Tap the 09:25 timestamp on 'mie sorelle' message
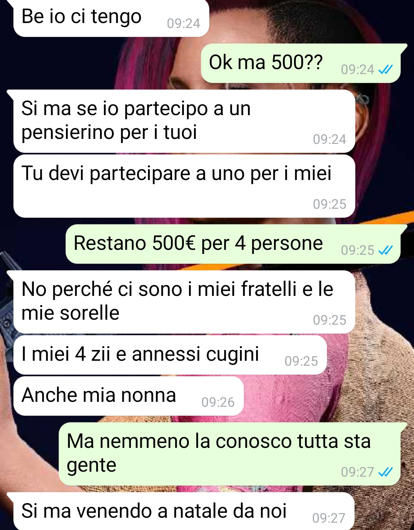This screenshot has width=414, height=530. click(330, 320)
